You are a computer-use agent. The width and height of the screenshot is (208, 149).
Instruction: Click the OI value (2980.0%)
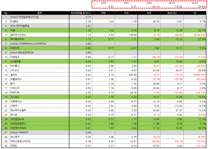pos(200,75)
